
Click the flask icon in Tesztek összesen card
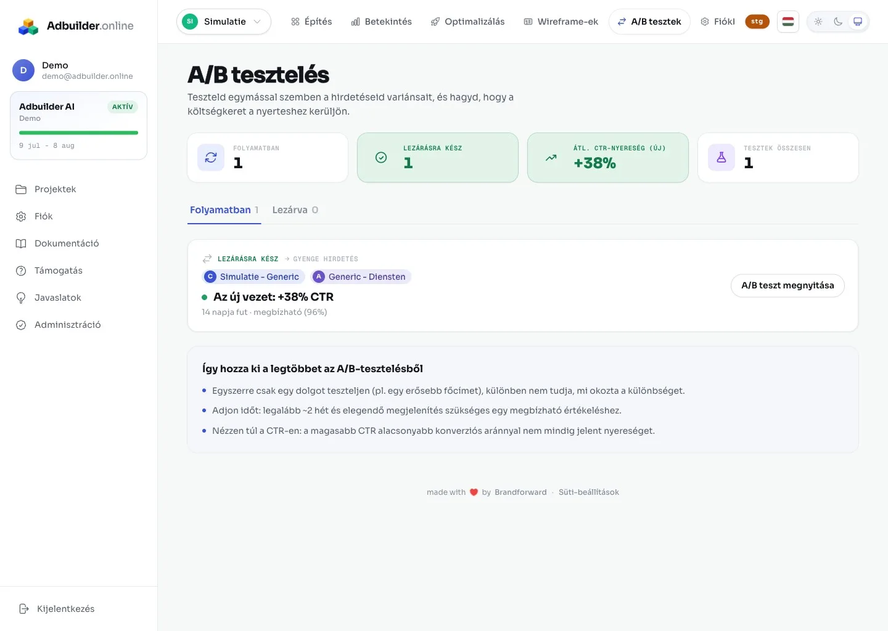[x=721, y=158]
